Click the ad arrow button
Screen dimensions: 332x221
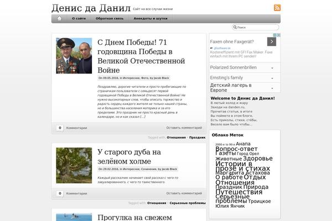[x=272, y=41]
